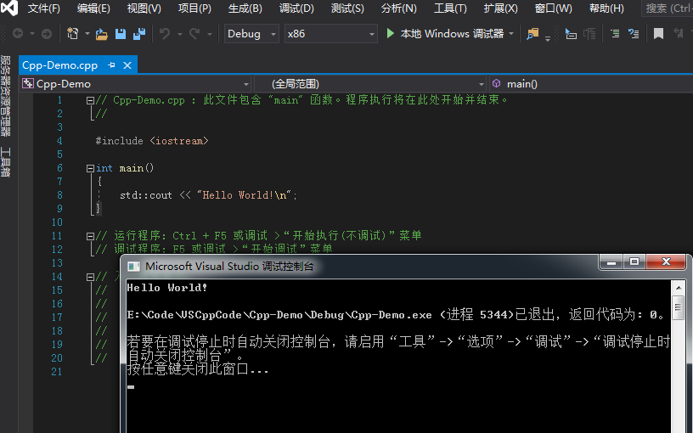This screenshot has width=693, height=433.
Task: Open the main() member dropdown
Action: pyautogui.click(x=591, y=83)
